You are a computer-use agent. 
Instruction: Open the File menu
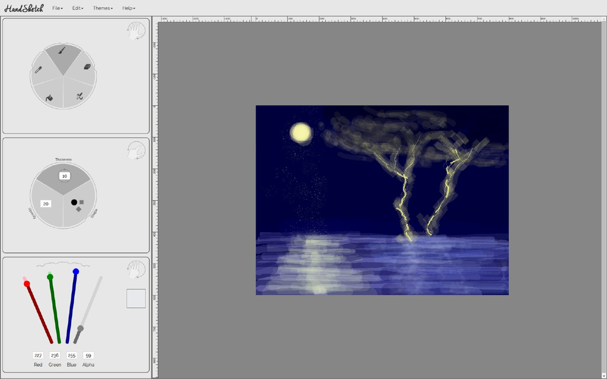click(x=56, y=8)
